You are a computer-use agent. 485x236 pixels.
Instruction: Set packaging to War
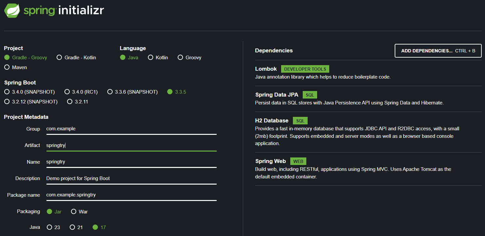tap(79, 212)
